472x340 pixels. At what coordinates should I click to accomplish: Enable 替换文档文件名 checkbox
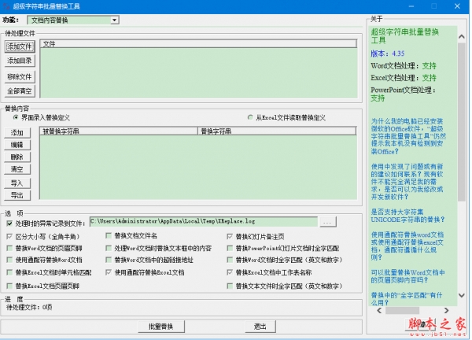[x=109, y=236]
